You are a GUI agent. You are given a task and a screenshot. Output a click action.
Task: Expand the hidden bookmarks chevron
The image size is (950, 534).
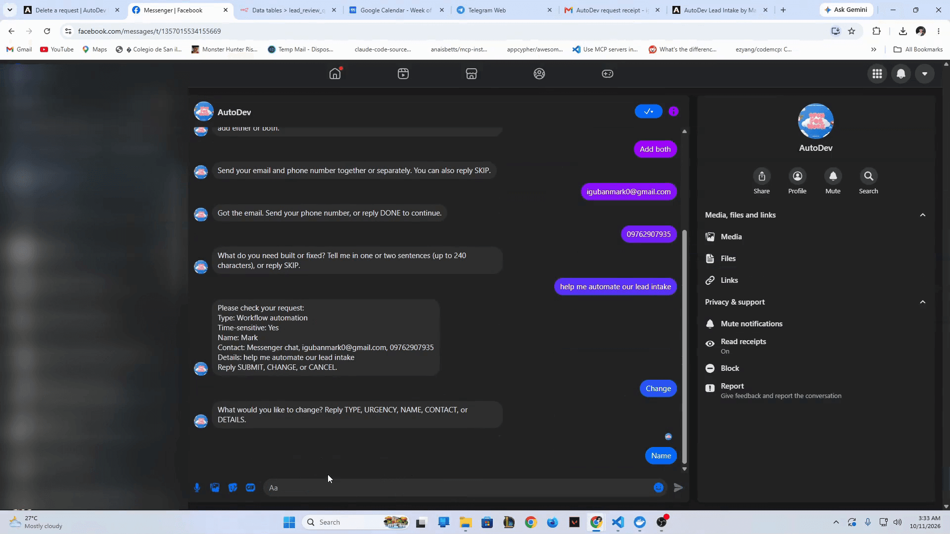[873, 49]
